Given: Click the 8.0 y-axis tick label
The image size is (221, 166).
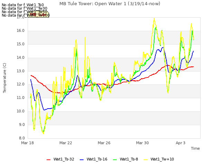Looking at the screenshot, I should (x=22, y=138).
